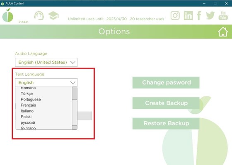Go home via the house icon
232x165 pixels.
coord(223,32)
